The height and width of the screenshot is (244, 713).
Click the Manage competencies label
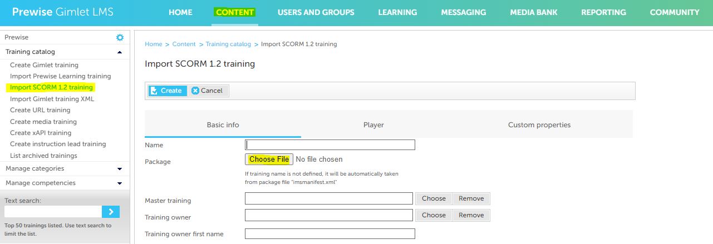[41, 183]
